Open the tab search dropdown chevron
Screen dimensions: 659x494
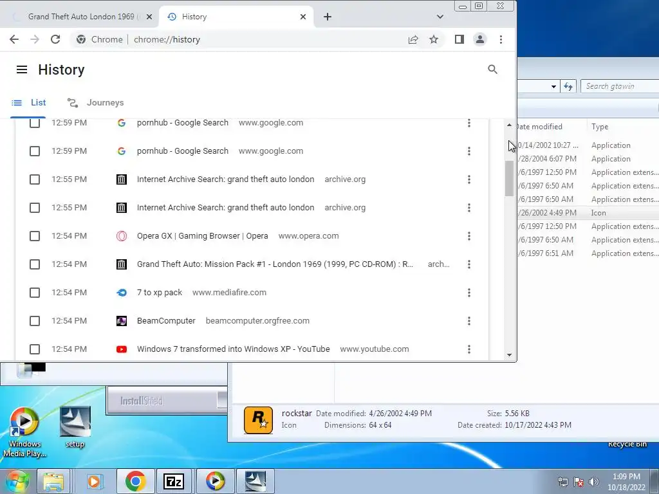[x=440, y=17]
